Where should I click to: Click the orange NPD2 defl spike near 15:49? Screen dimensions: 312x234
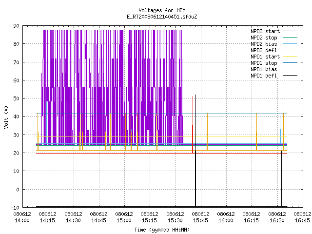207,132
